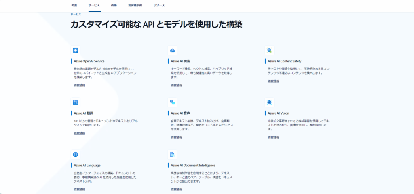
Task: Click the Azure AI Document Intelligence heading
Action: (x=193, y=165)
